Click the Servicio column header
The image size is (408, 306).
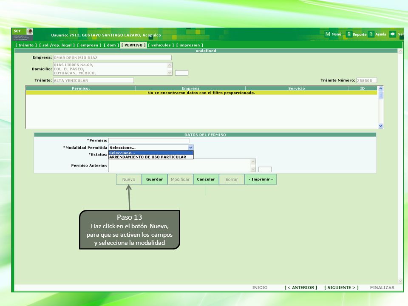point(297,88)
